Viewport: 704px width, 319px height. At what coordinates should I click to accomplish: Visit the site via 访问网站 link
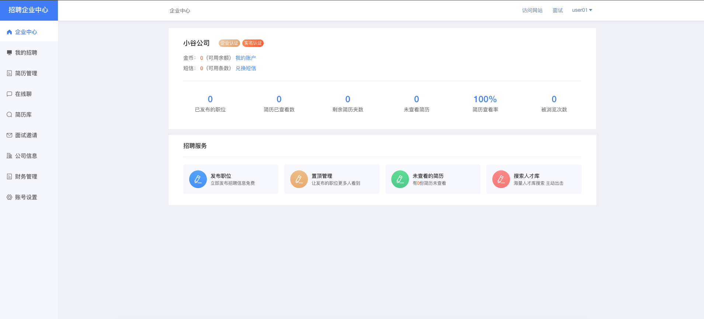tap(532, 10)
